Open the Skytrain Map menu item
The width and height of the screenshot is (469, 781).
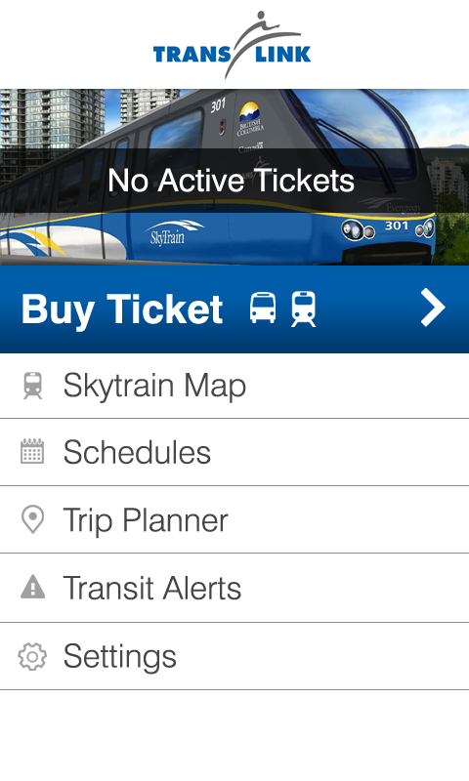[234, 386]
